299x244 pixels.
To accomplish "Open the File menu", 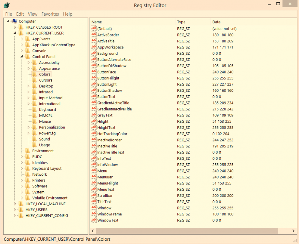I will 8,14.
